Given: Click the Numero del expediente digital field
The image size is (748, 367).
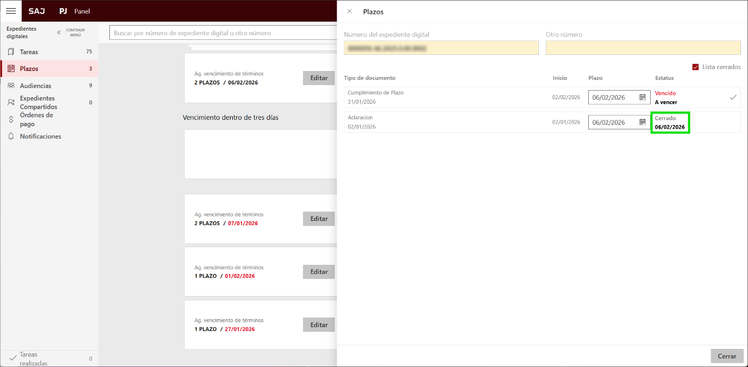Looking at the screenshot, I should 441,48.
